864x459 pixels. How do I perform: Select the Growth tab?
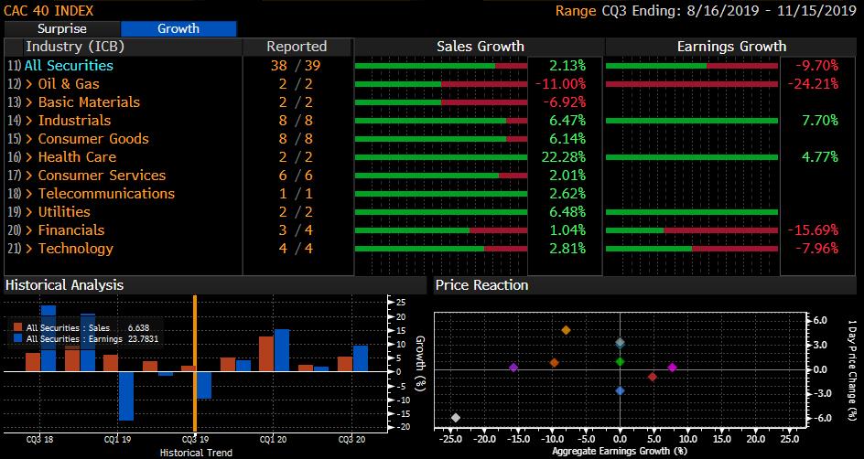point(178,28)
